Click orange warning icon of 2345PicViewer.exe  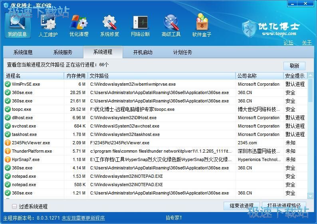(x=8, y=143)
